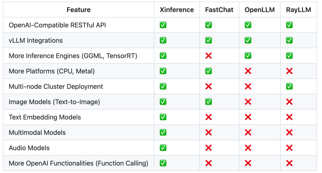Click RayLLM red cross for Audio Models
This screenshot has width=322, height=173.
pos(289,148)
